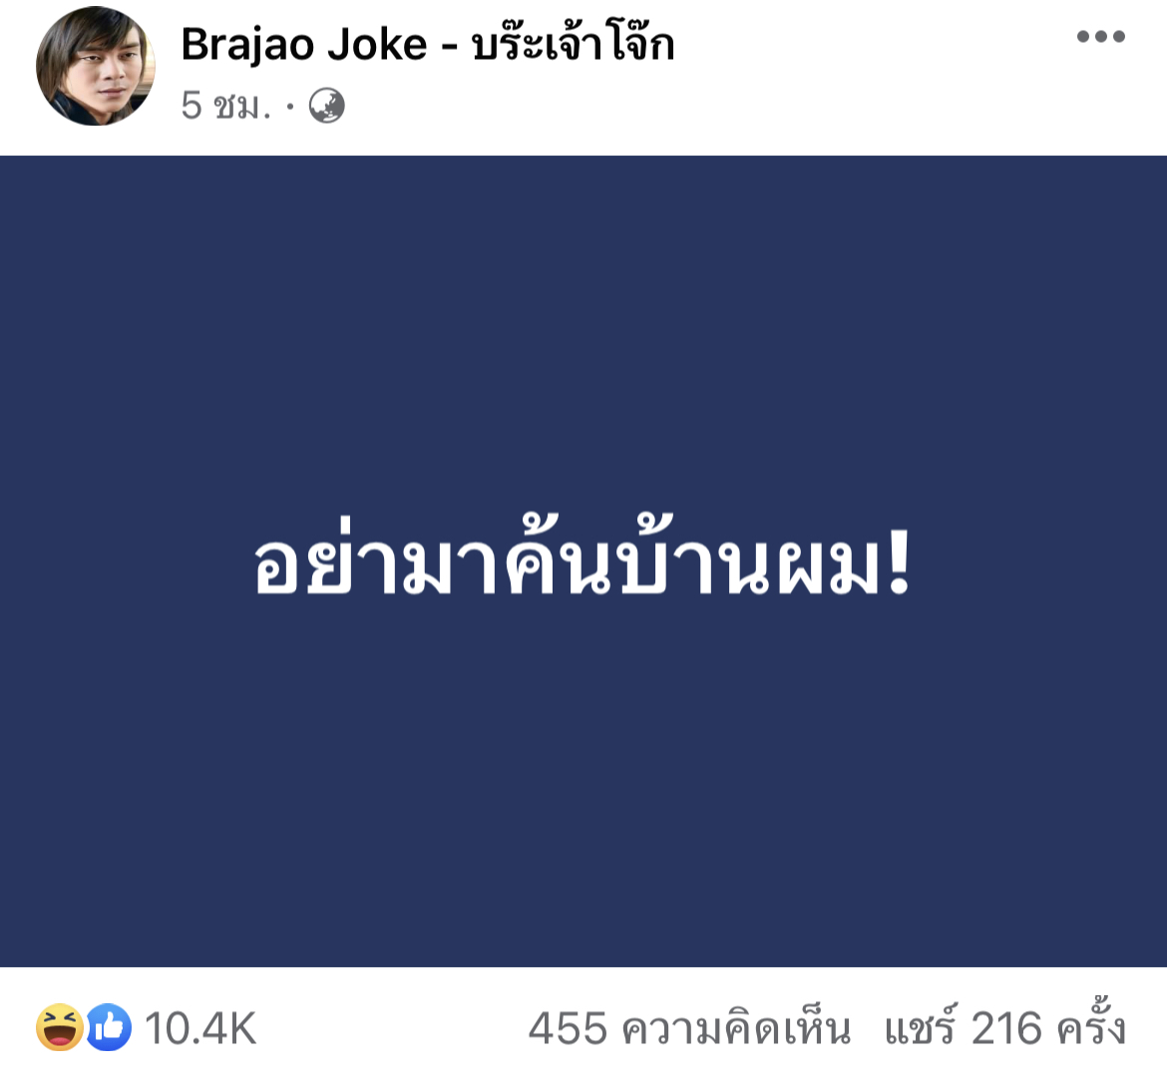
Task: Click the number 455 in comments count
Action: pos(568,1029)
